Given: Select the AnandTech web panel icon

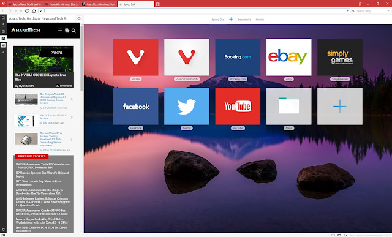Looking at the screenshot, I should (x=3, y=38).
